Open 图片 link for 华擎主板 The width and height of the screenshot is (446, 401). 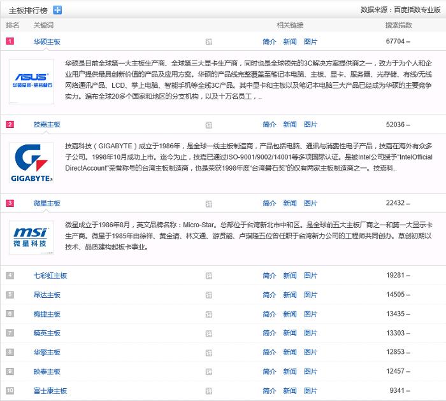click(310, 353)
